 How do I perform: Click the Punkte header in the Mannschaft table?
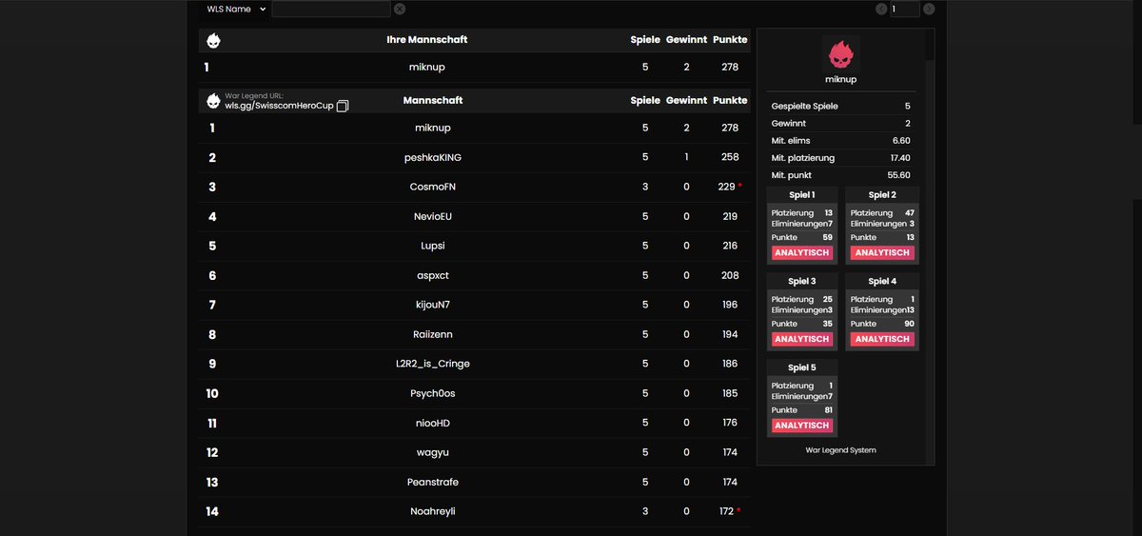pyautogui.click(x=730, y=100)
